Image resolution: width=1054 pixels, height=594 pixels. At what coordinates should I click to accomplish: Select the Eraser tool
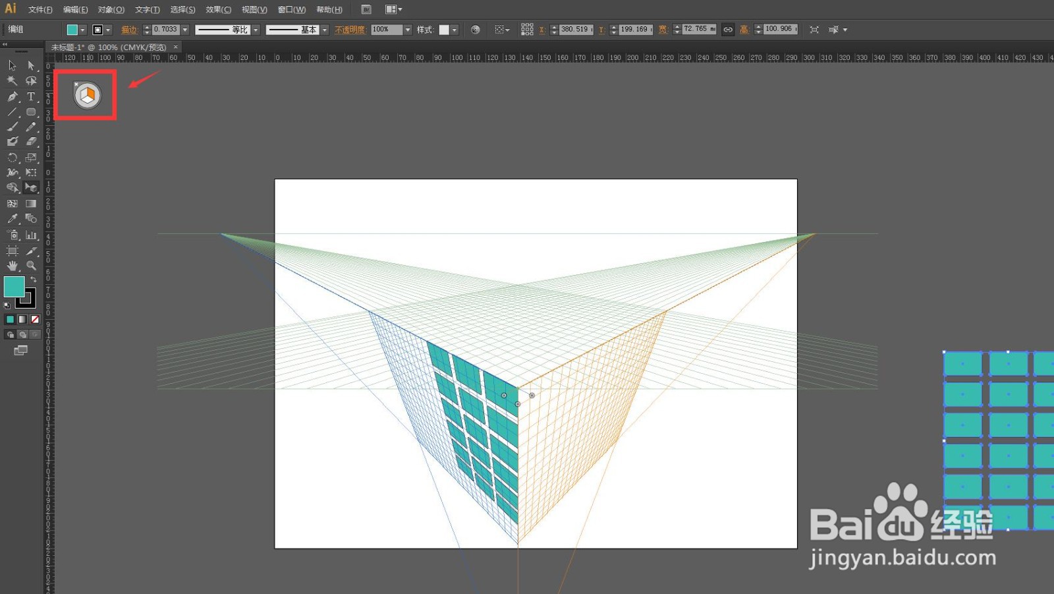pyautogui.click(x=31, y=141)
